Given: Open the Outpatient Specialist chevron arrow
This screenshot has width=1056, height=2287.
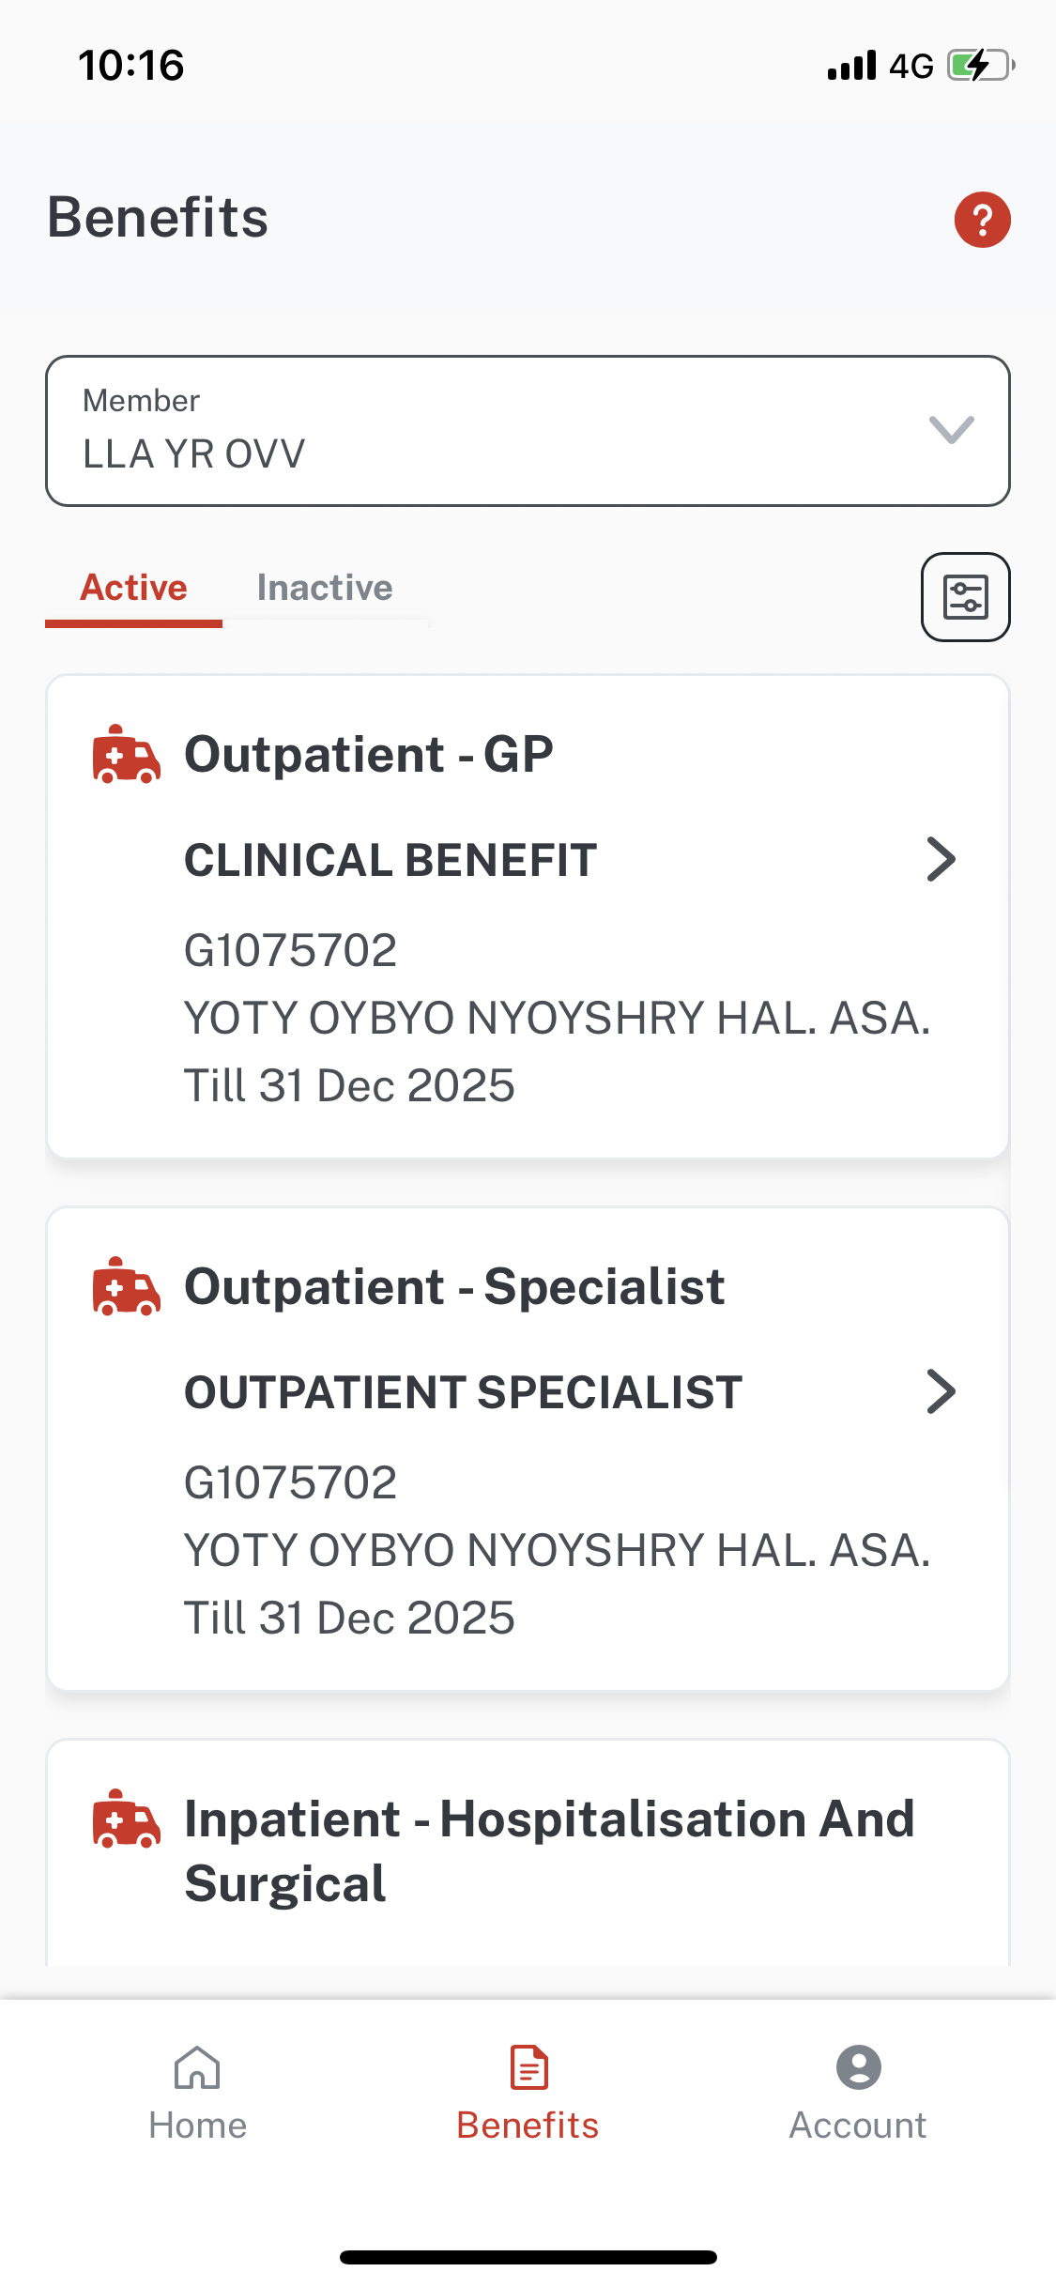Looking at the screenshot, I should [x=941, y=1391].
